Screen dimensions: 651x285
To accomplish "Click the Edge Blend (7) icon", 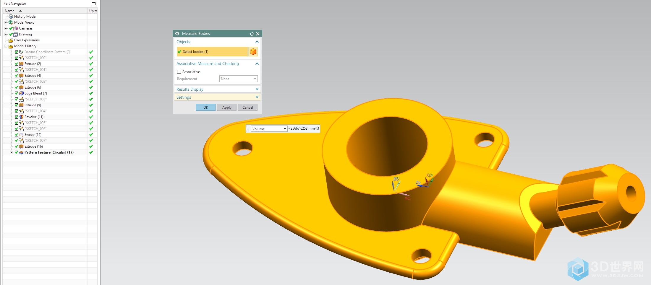I will (21, 93).
